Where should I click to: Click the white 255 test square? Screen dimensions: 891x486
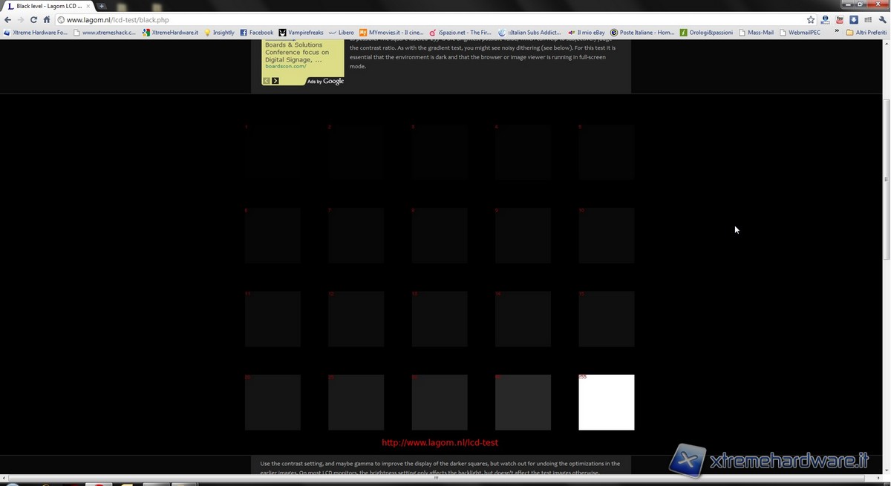tap(607, 403)
